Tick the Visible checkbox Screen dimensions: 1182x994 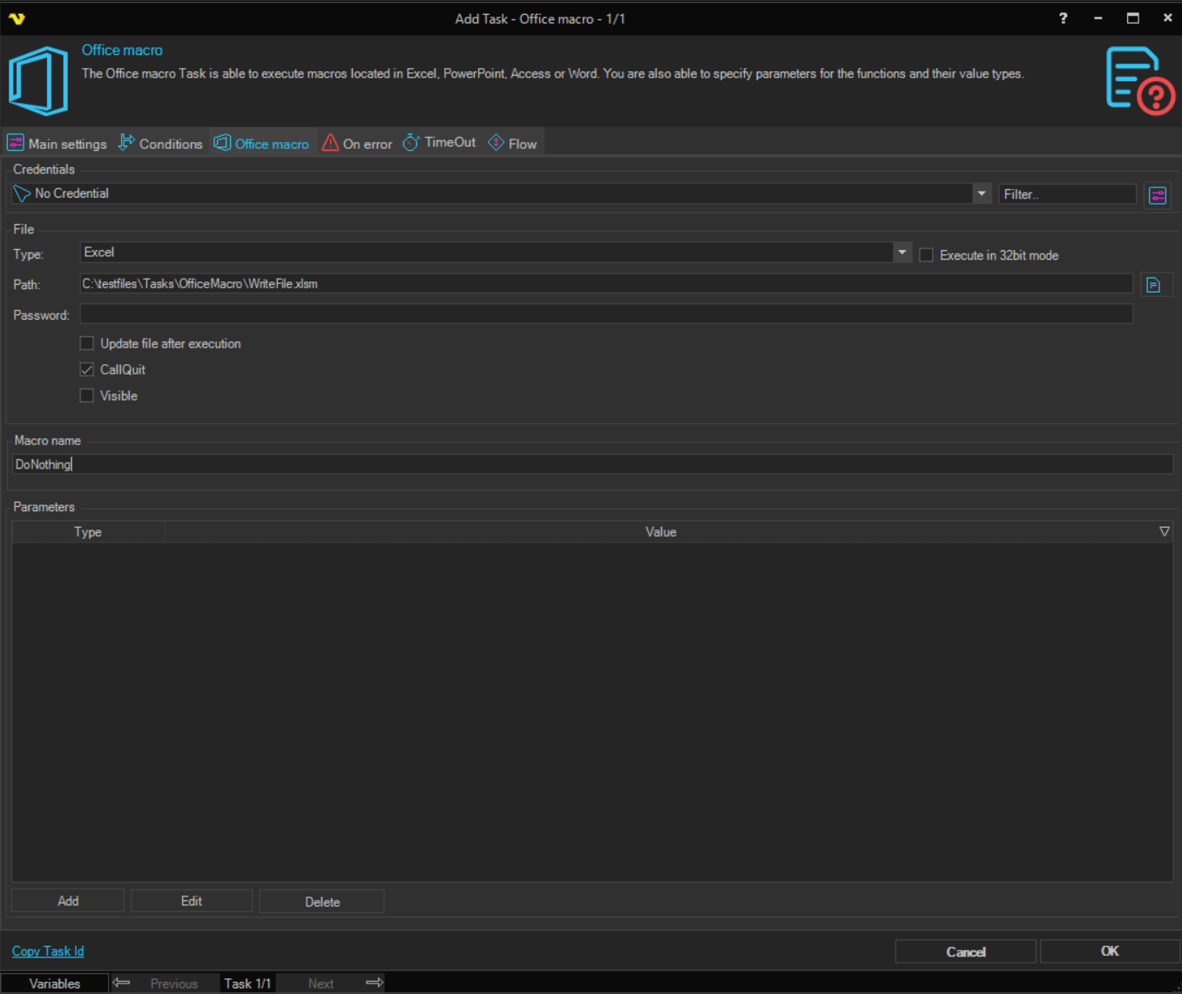point(87,396)
